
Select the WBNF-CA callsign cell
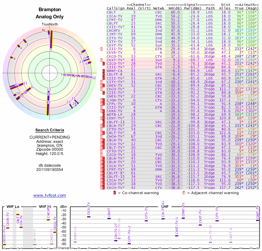[x=115, y=71]
